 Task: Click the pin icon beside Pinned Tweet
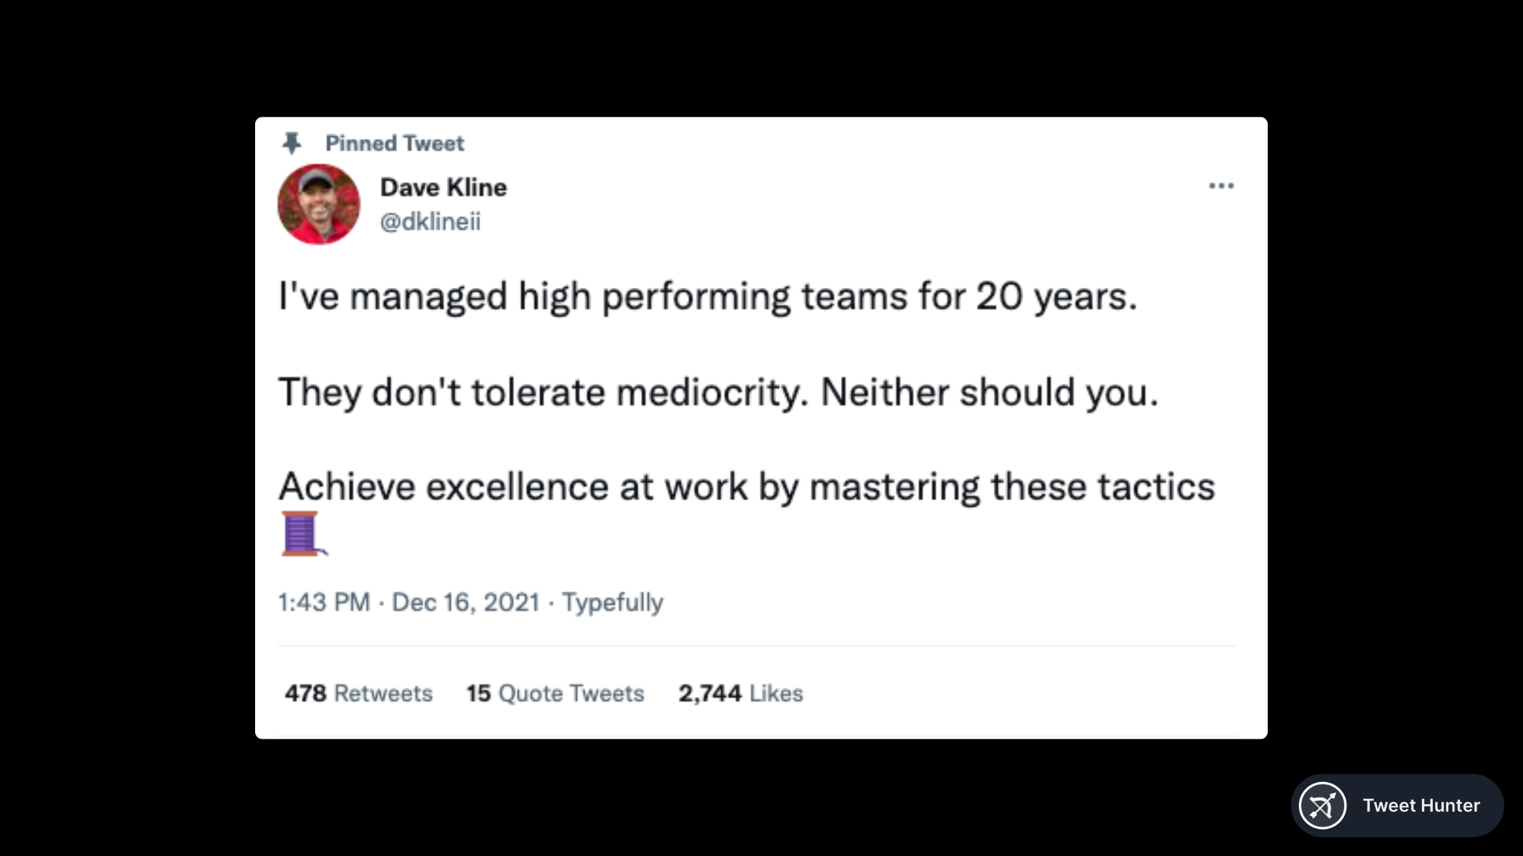click(292, 143)
